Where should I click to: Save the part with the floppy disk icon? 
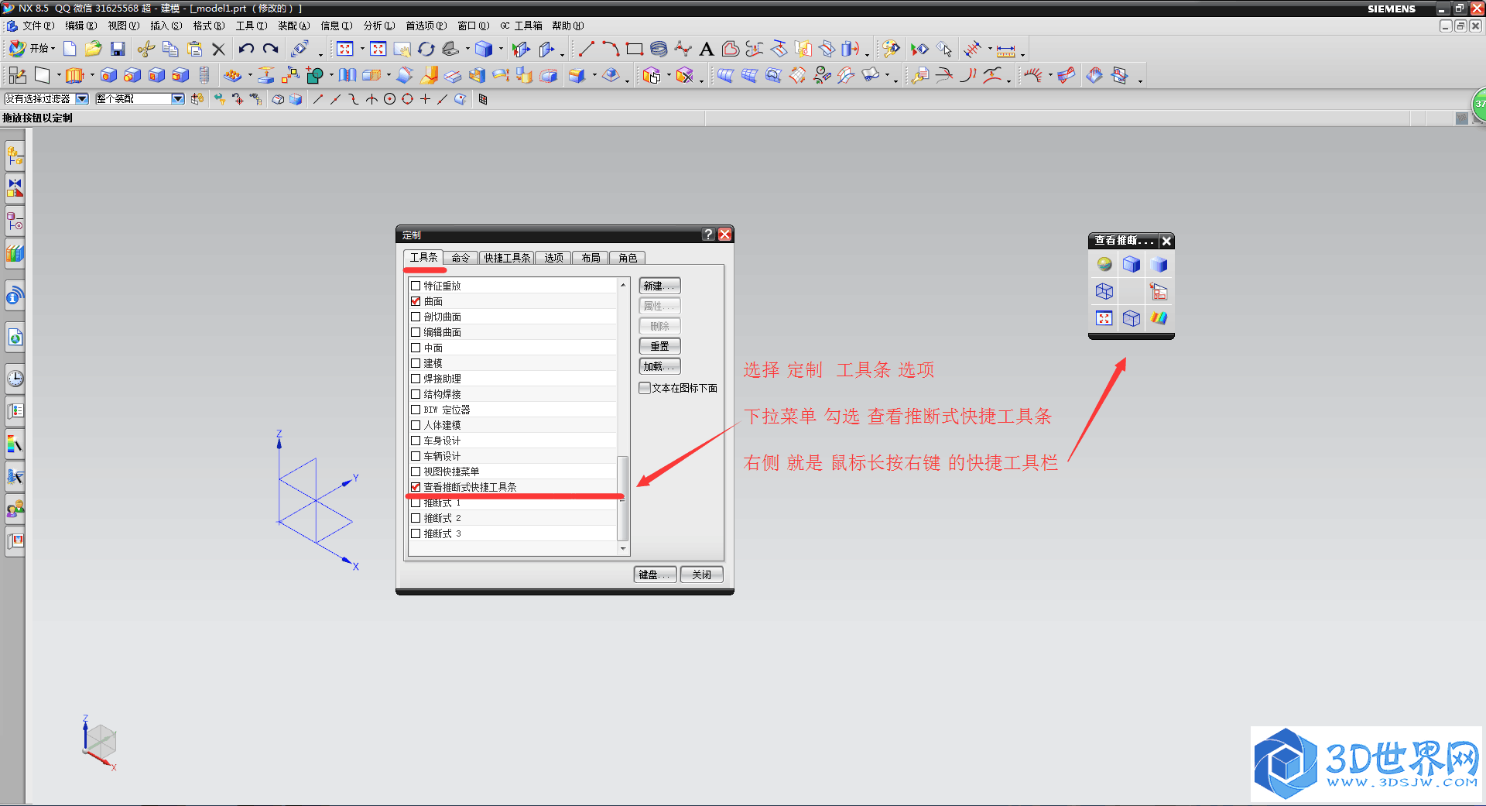click(118, 50)
